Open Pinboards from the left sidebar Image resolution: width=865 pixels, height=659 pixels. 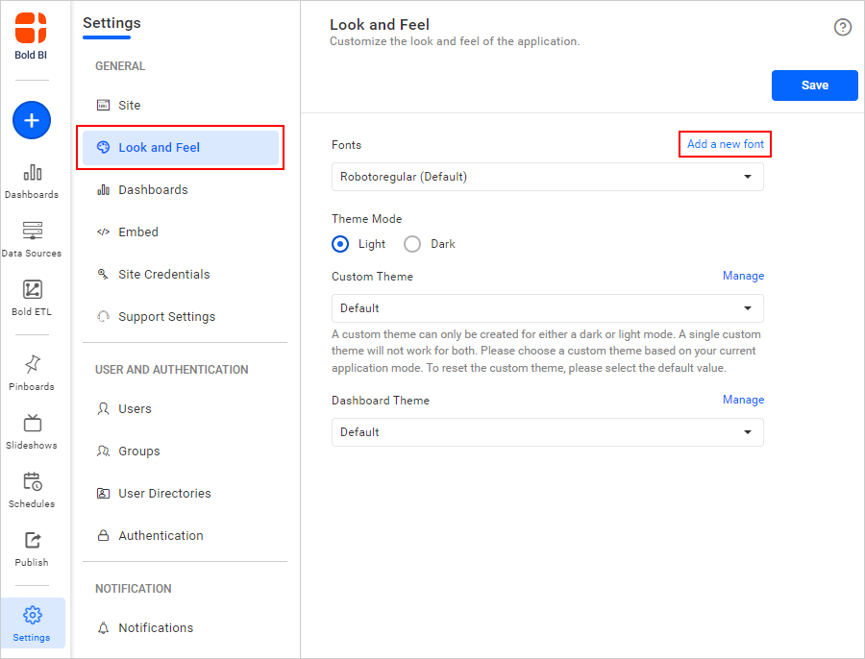pos(32,373)
